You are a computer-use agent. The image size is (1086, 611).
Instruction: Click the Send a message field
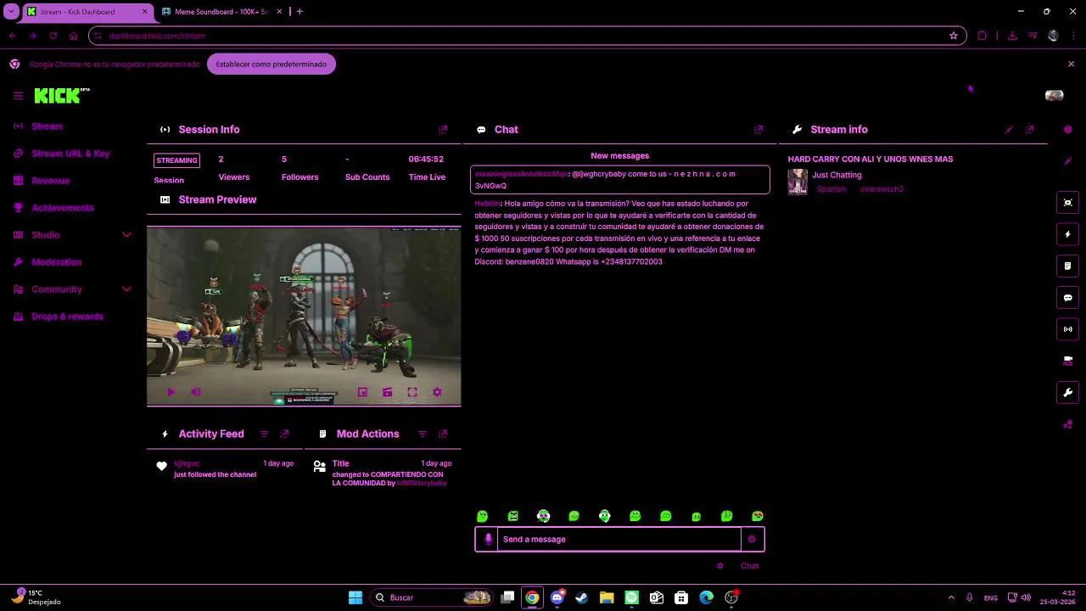click(x=619, y=539)
